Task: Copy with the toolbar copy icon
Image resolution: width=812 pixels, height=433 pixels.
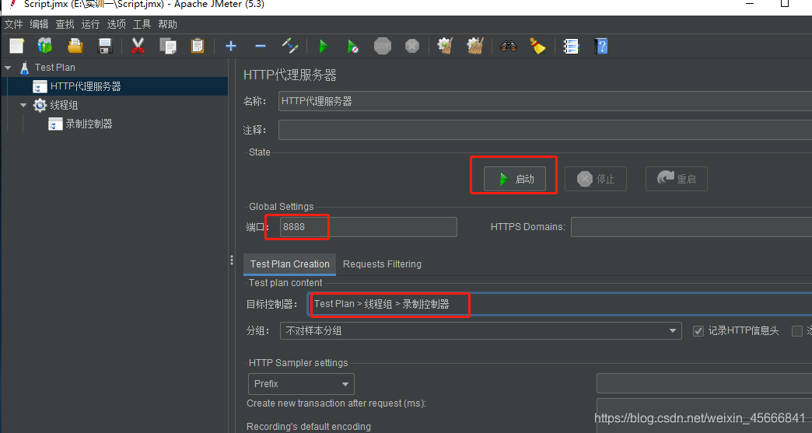Action: click(168, 46)
